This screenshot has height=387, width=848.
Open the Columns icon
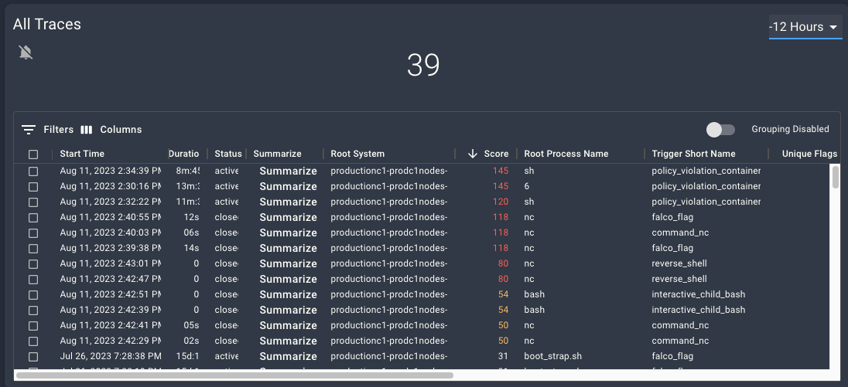pyautogui.click(x=87, y=130)
